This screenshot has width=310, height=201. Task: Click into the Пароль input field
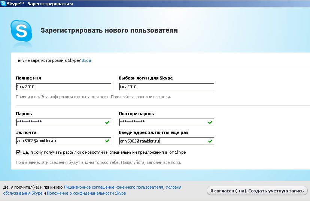[x=60, y=122]
